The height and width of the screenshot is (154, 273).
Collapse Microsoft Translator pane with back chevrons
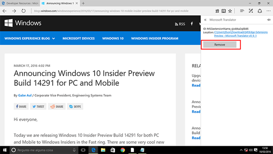205,20
